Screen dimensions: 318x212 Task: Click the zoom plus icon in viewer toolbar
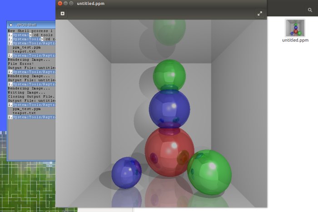coord(62,14)
